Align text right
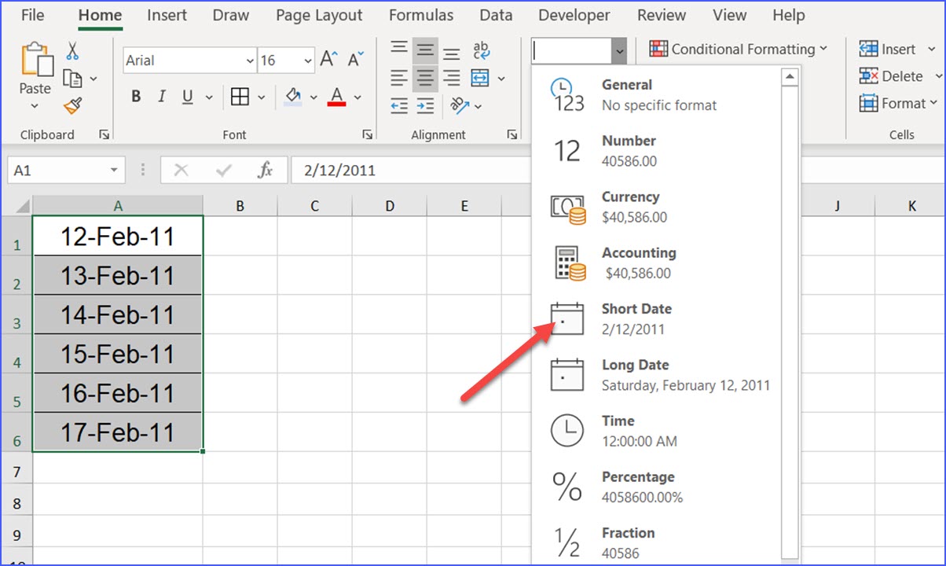 [451, 78]
